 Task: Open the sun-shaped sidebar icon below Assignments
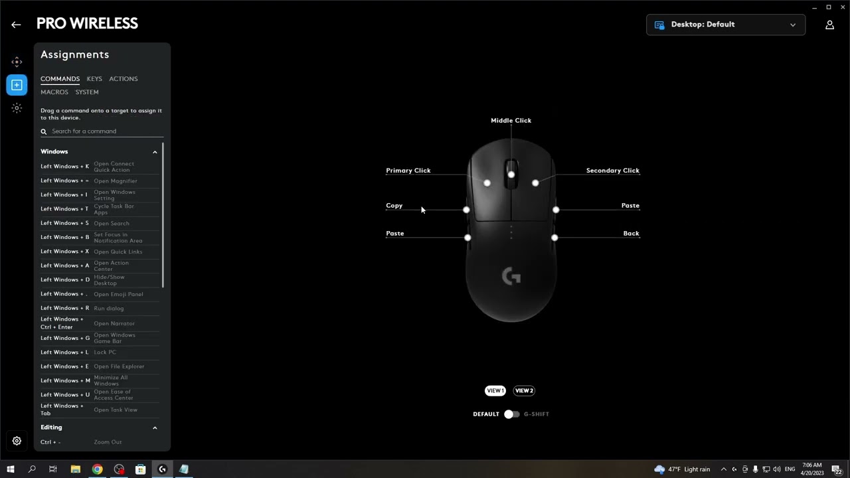click(x=17, y=108)
